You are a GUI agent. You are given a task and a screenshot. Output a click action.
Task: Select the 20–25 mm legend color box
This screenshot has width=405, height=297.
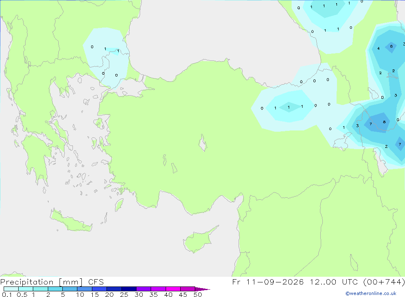(x=114, y=289)
